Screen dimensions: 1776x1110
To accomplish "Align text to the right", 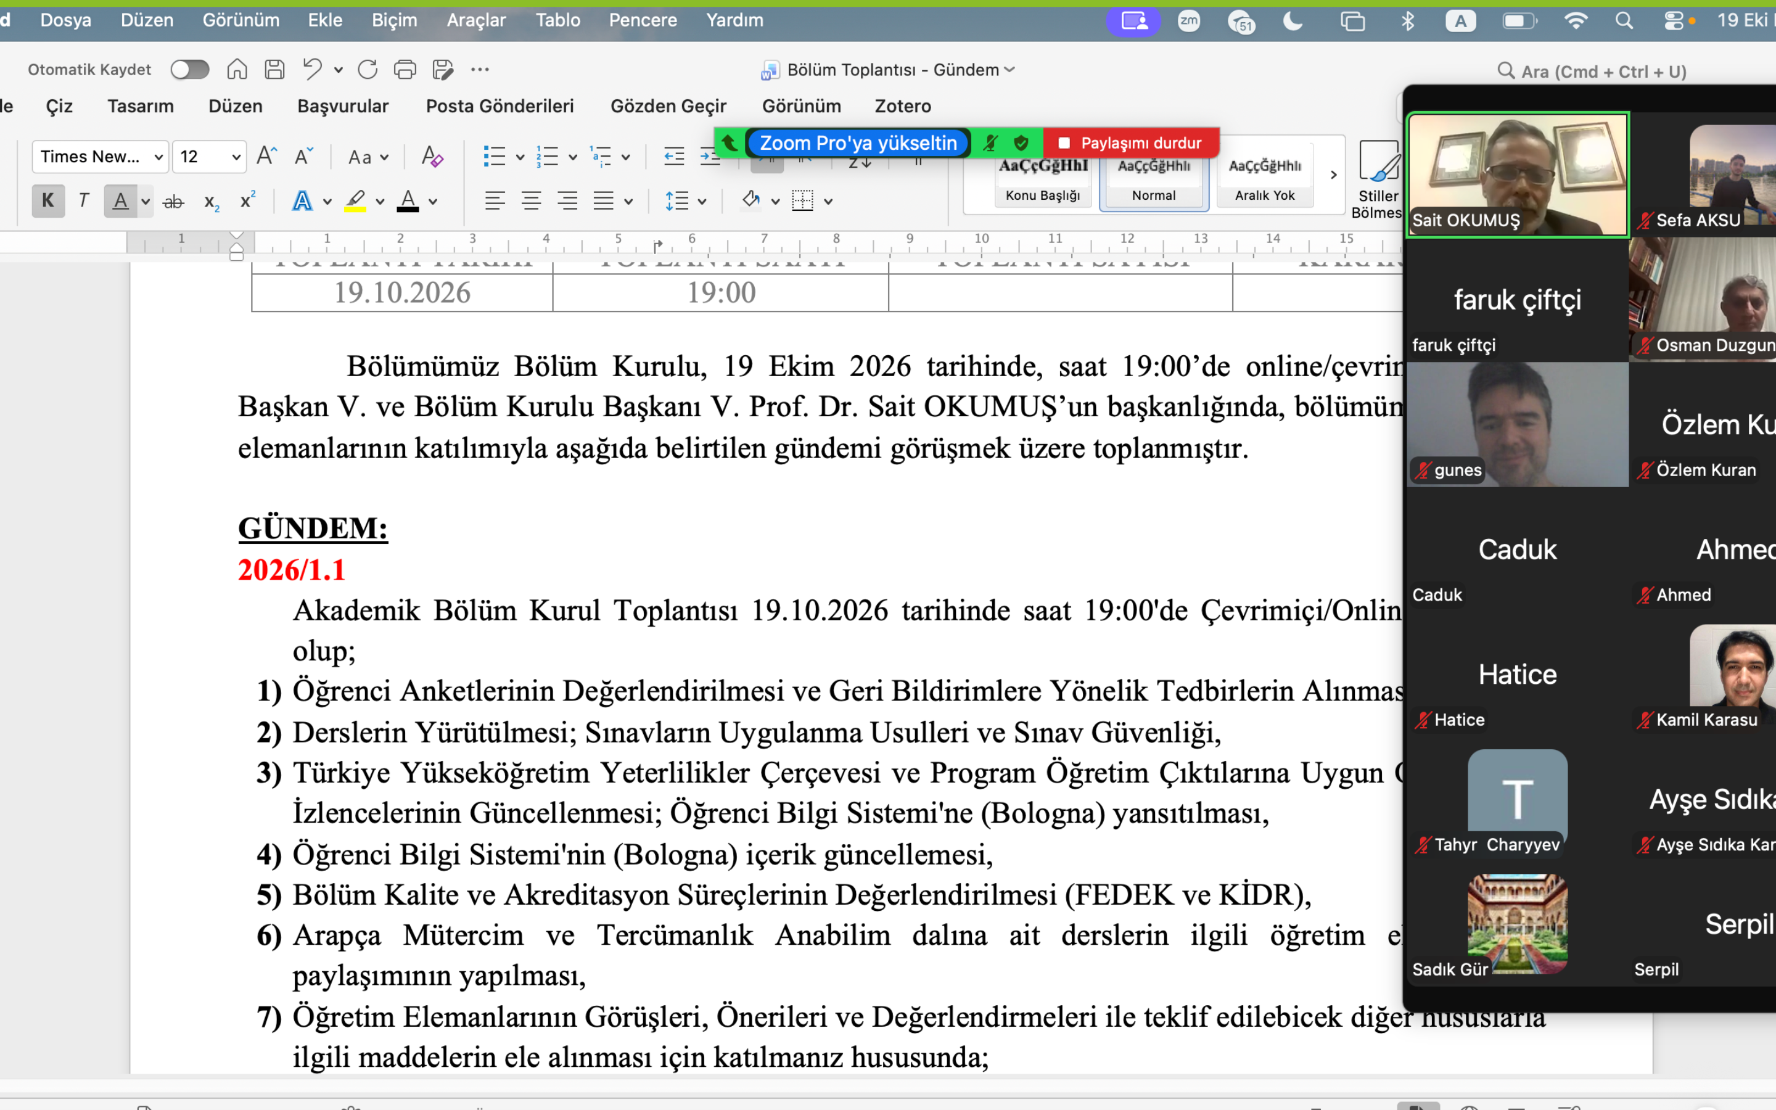I will 567,200.
